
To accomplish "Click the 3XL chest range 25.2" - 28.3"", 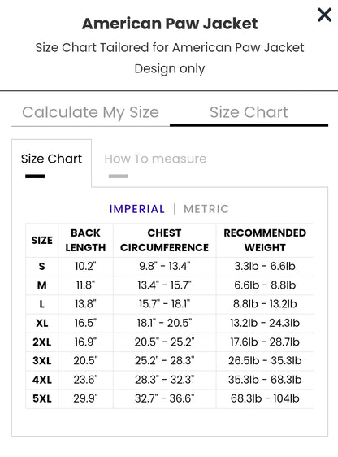I will (x=164, y=361).
